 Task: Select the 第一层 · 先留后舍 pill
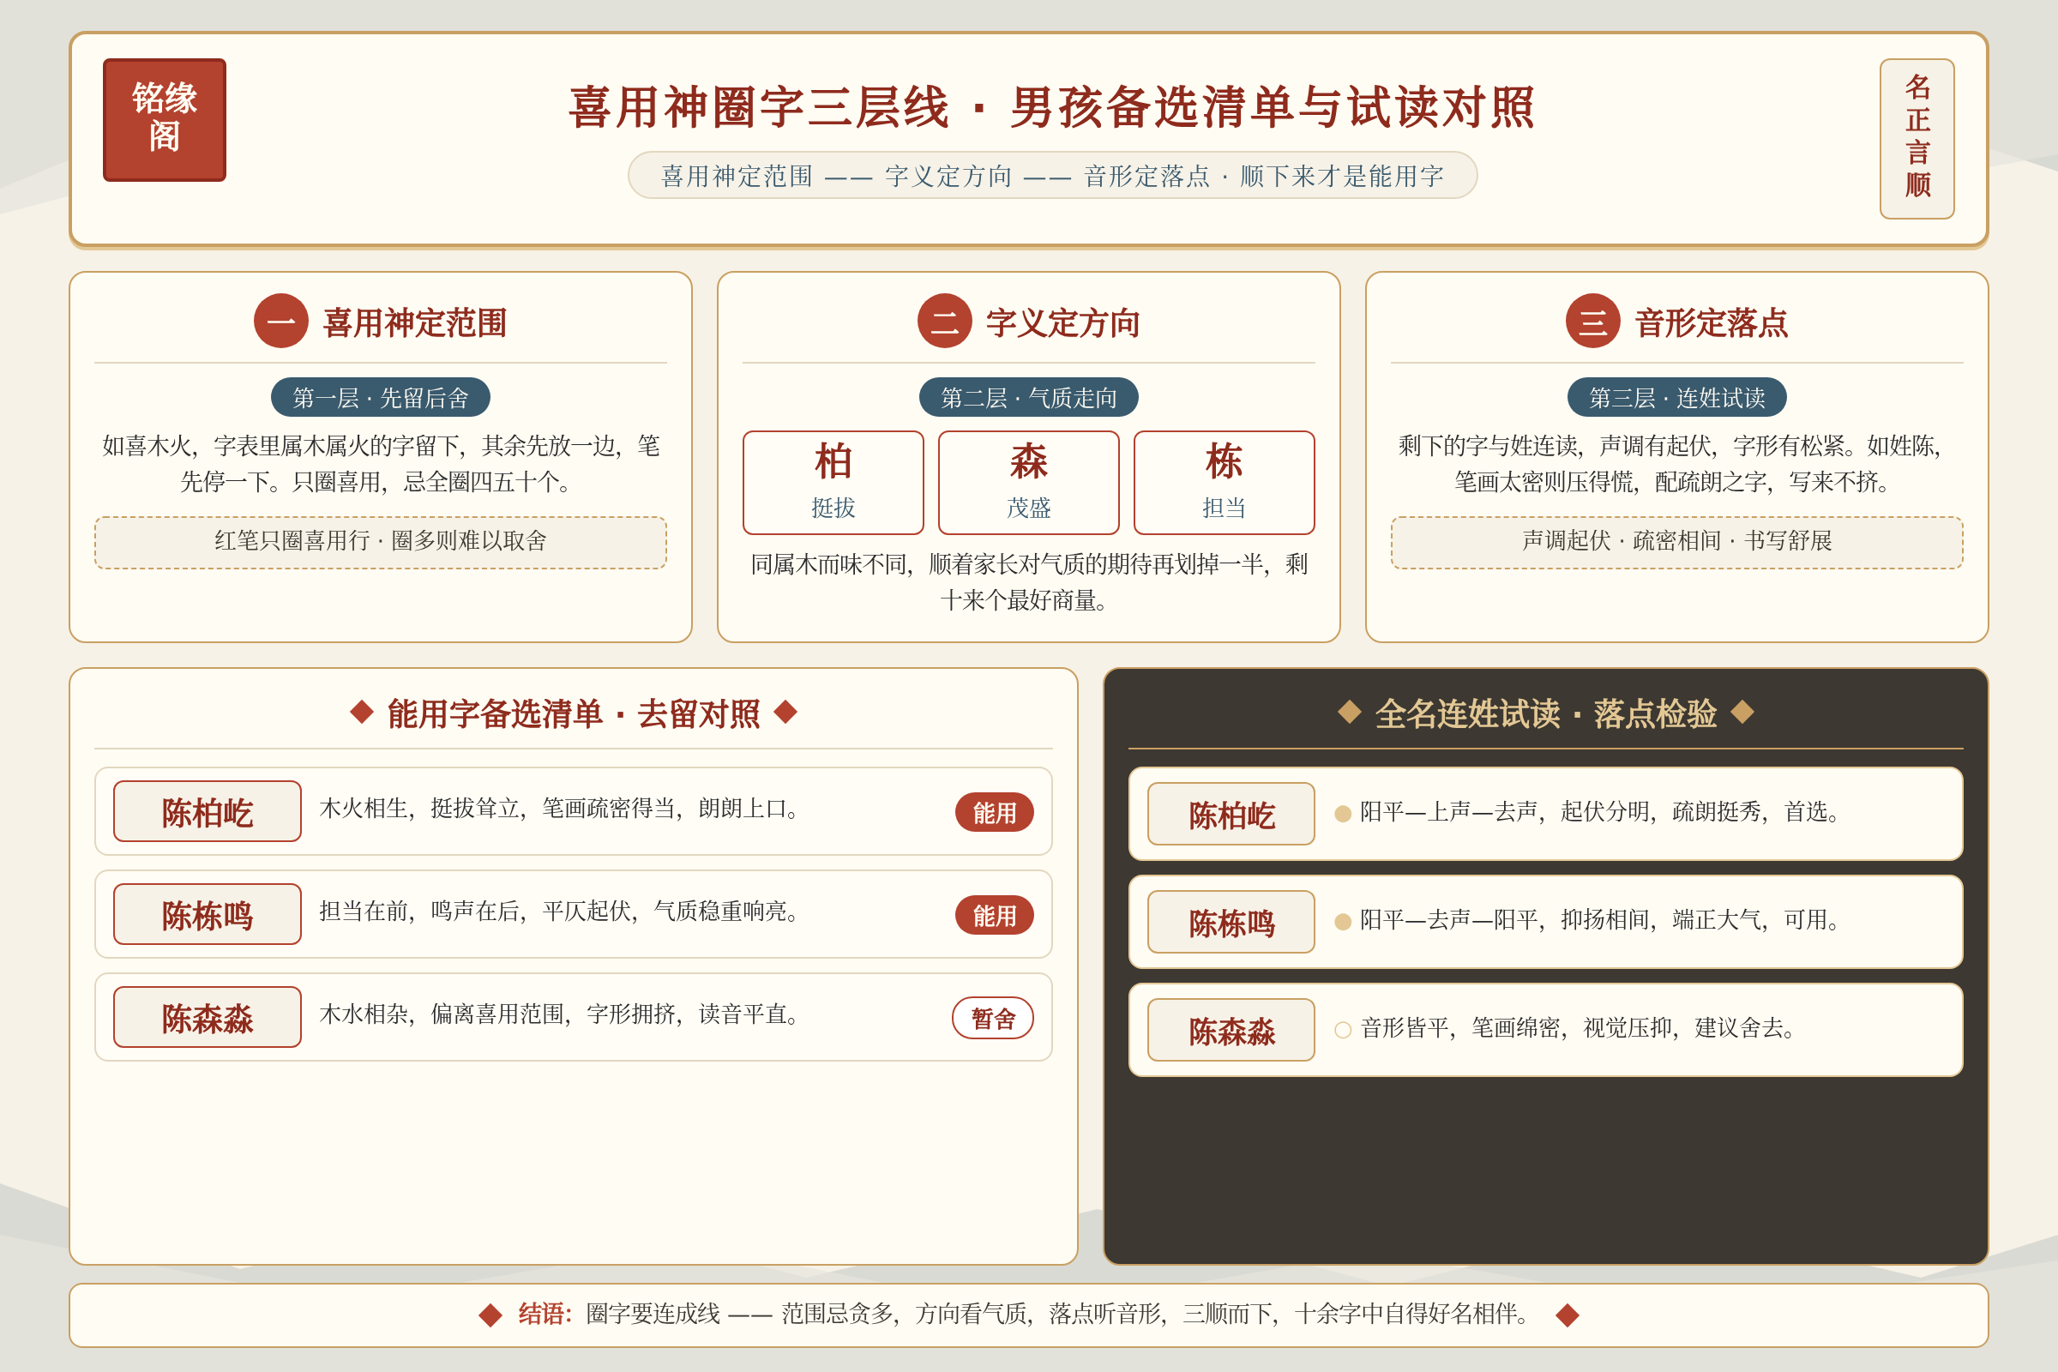(x=381, y=397)
